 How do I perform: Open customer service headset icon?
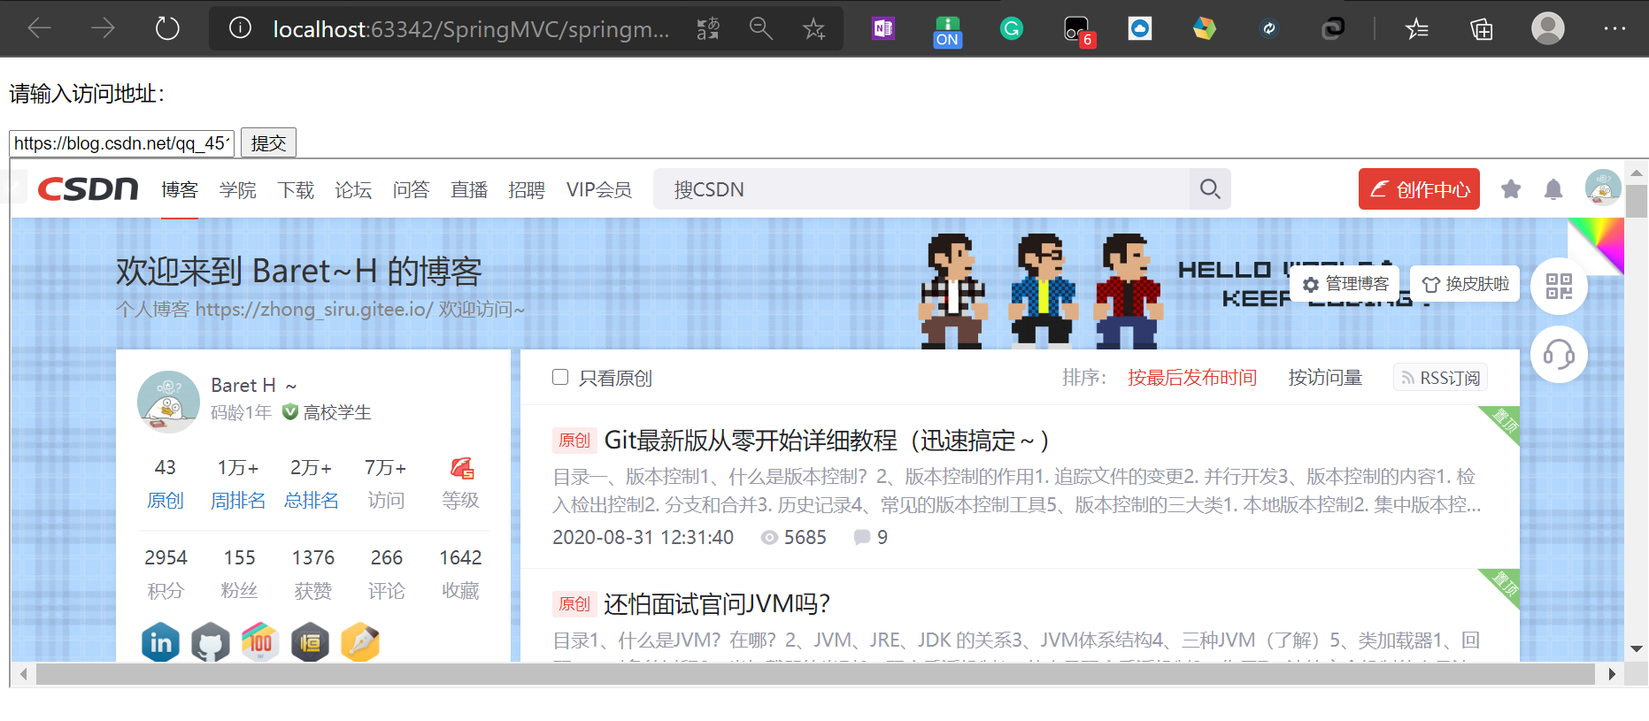point(1559,355)
